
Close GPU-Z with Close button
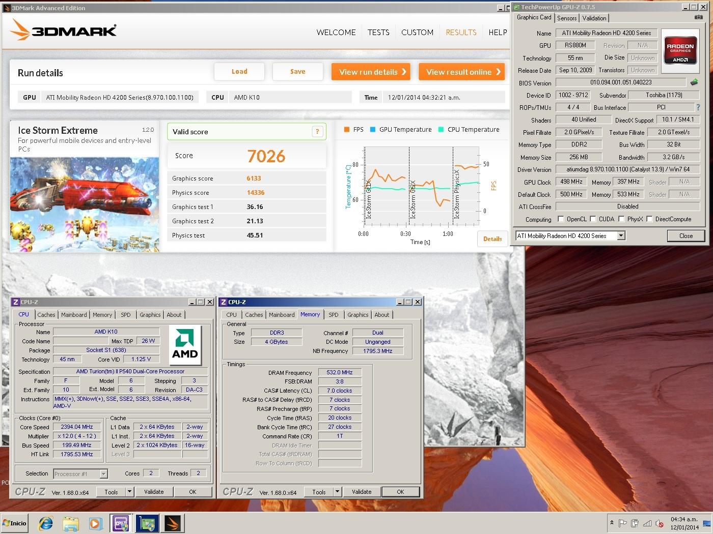click(x=685, y=236)
